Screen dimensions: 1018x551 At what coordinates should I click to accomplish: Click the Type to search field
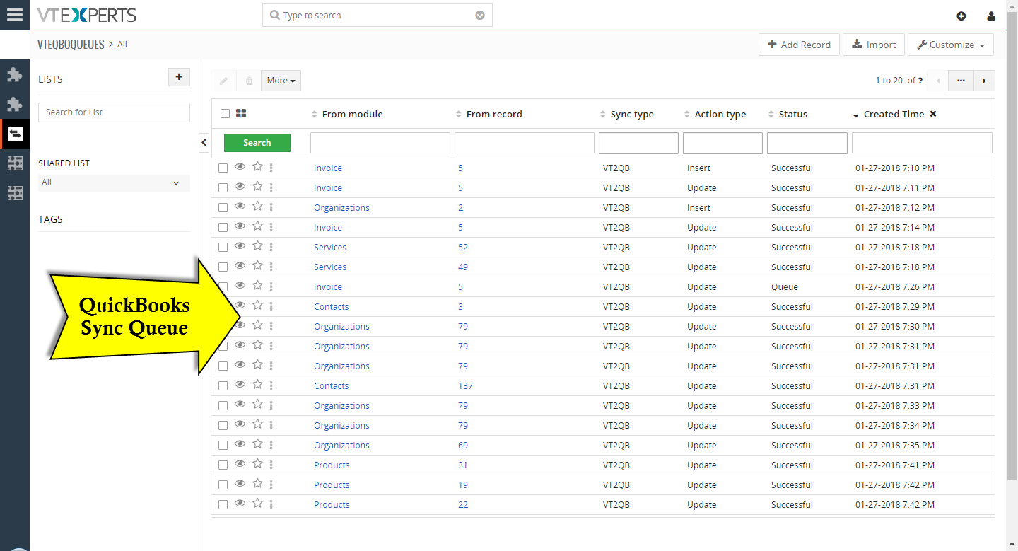click(378, 15)
